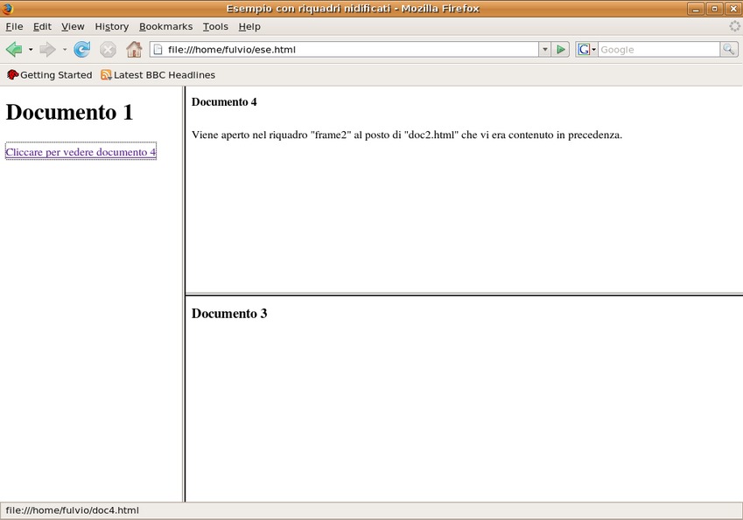This screenshot has width=743, height=520.
Task: Open the Bookmarks menu
Action: click(166, 26)
